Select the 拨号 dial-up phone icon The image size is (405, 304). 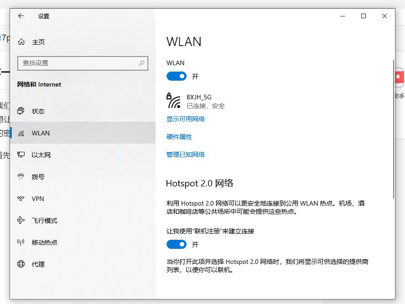click(x=21, y=176)
